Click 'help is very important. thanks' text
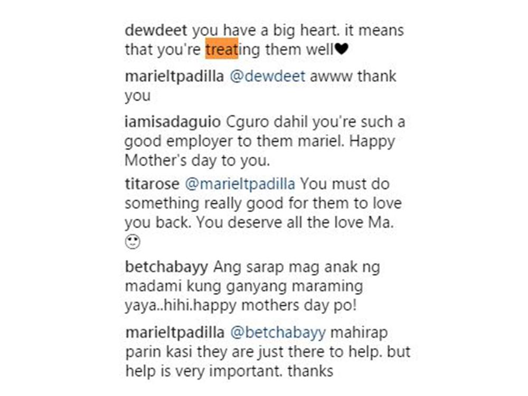This screenshot has width=528, height=396. tap(229, 371)
